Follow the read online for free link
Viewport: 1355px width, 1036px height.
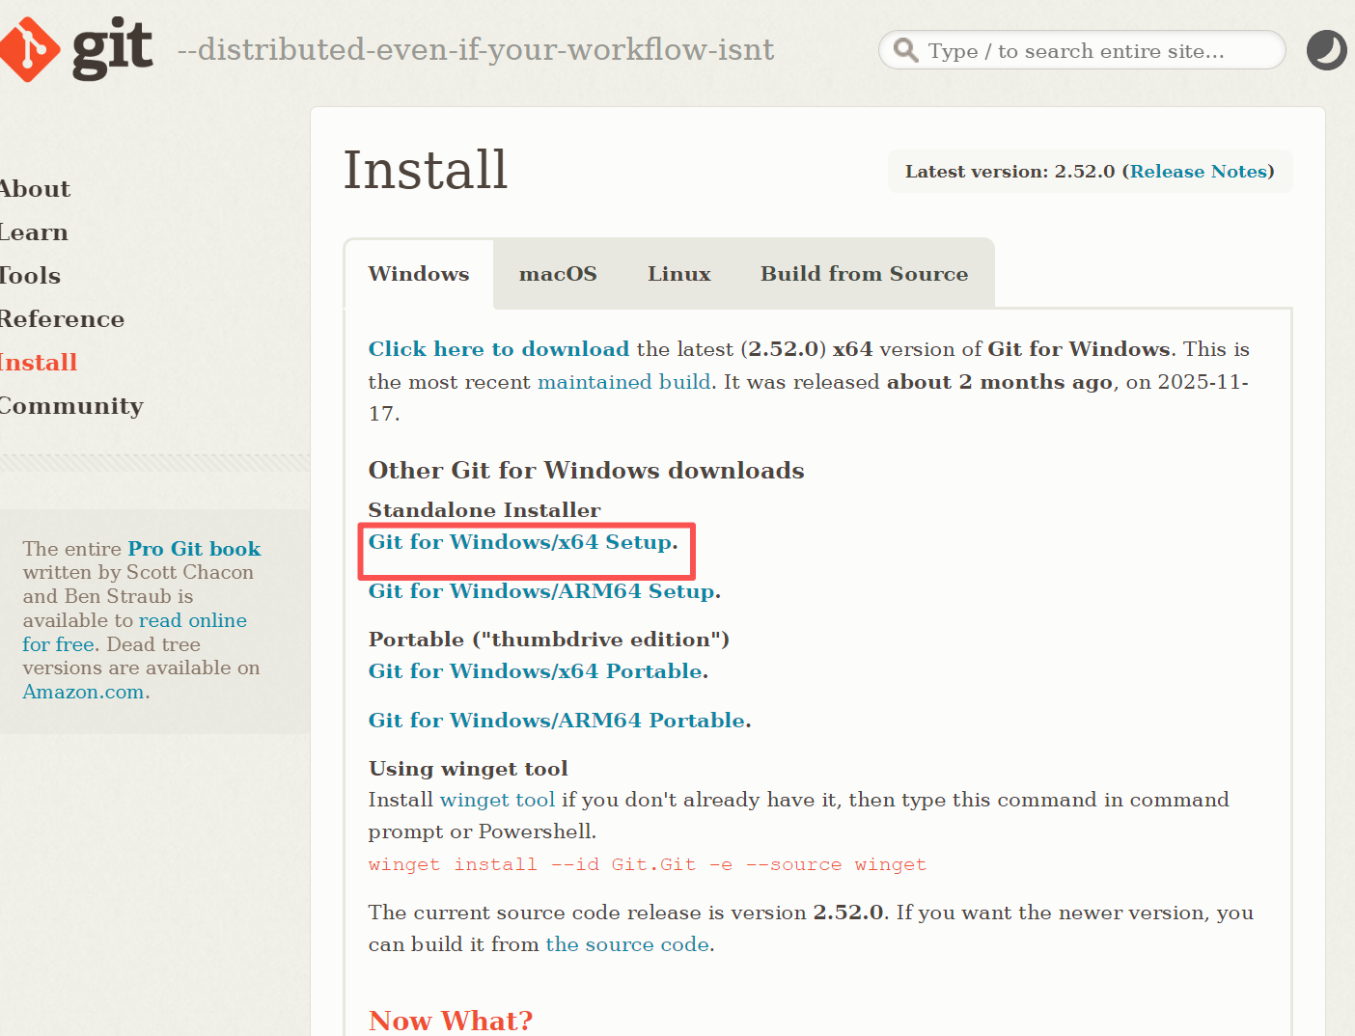click(135, 632)
